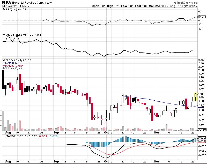Click the 24-Nov-2020 11:45am timestamp
Screen dimensions: 207x164
15,6
